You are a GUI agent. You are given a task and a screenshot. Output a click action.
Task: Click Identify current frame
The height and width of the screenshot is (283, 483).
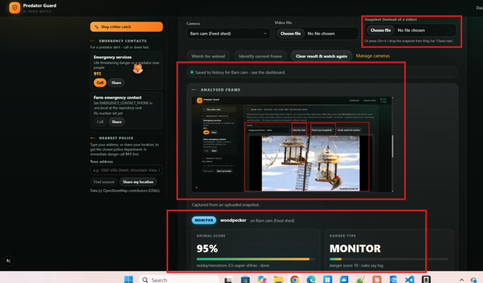(260, 56)
